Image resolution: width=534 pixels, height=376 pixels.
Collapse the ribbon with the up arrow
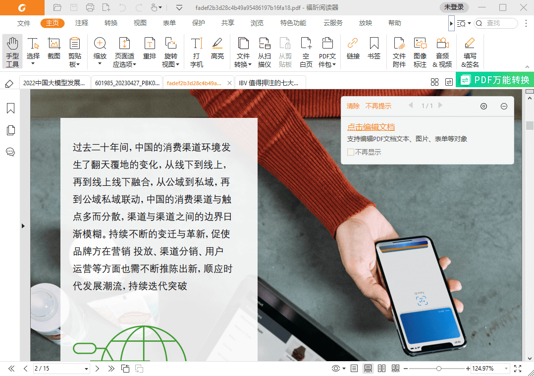(527, 67)
